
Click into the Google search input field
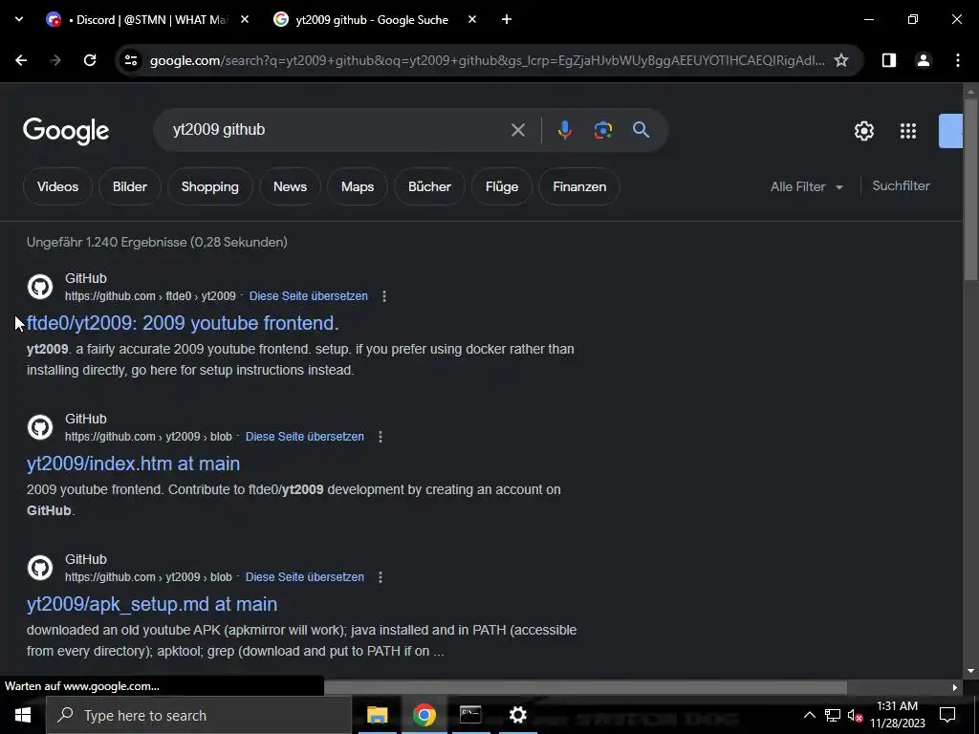[x=337, y=130]
